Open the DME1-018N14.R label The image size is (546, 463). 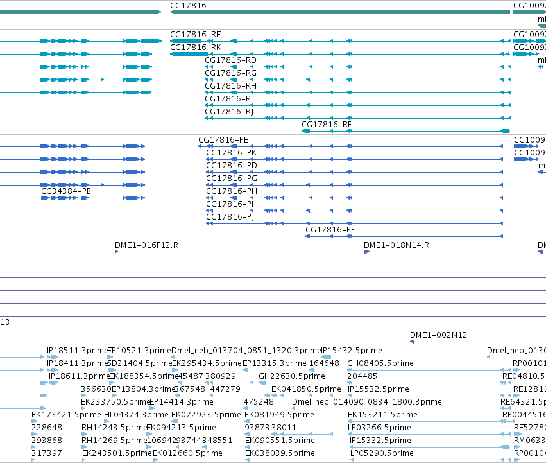[397, 245]
